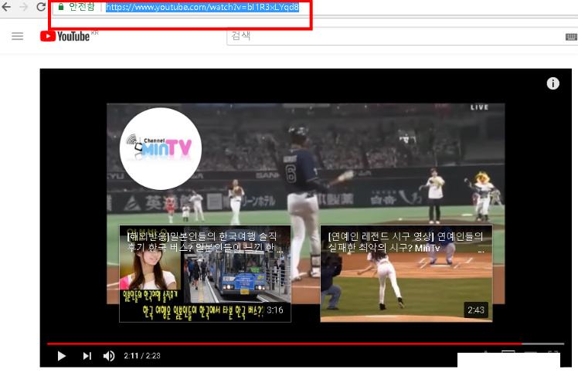The height and width of the screenshot is (379, 578).
Task: Go to the YouTube home logo
Action: click(x=65, y=36)
